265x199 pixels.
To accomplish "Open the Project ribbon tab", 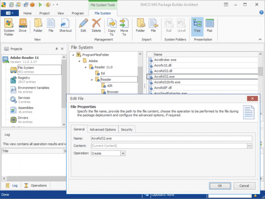I will point(44,13).
